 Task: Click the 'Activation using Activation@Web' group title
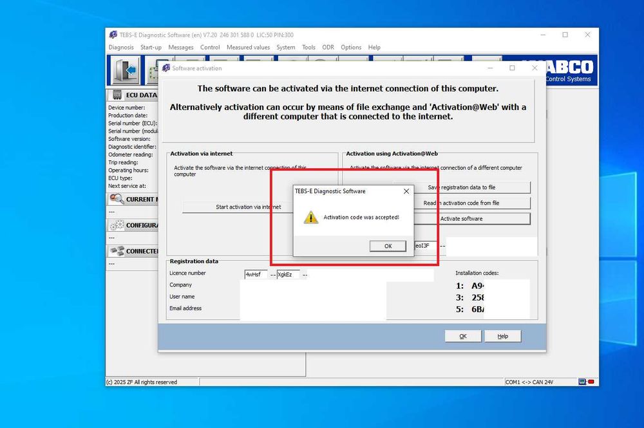[392, 153]
